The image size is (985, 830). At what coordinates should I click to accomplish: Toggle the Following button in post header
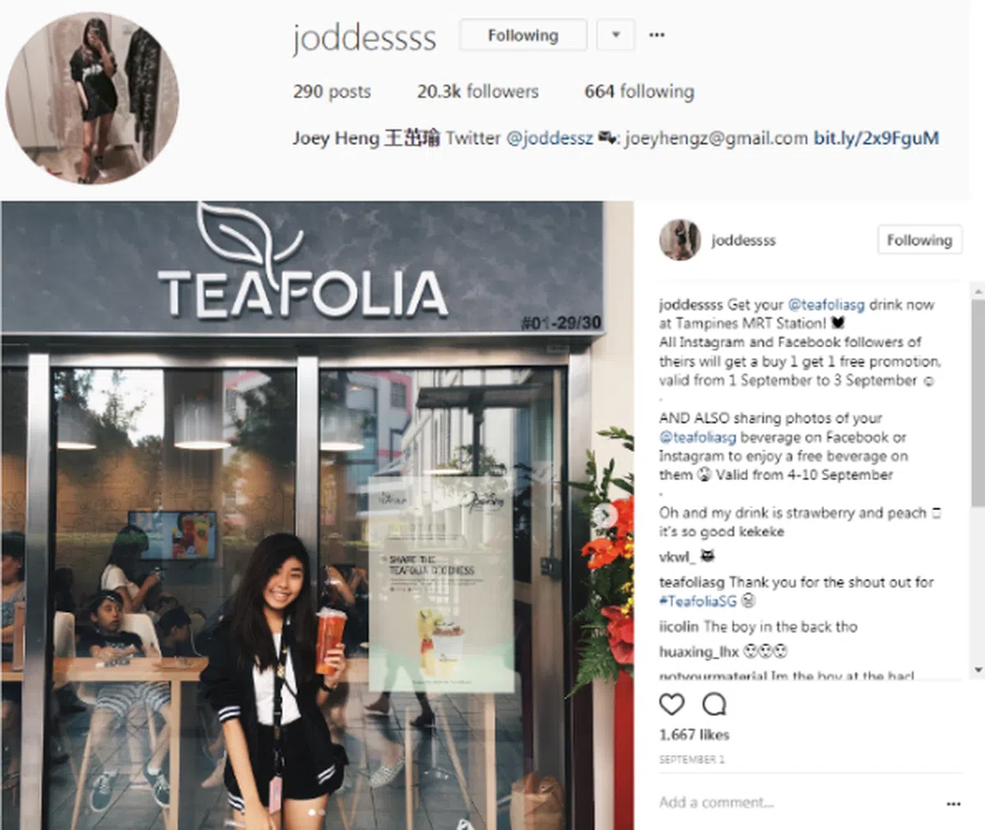tap(919, 240)
